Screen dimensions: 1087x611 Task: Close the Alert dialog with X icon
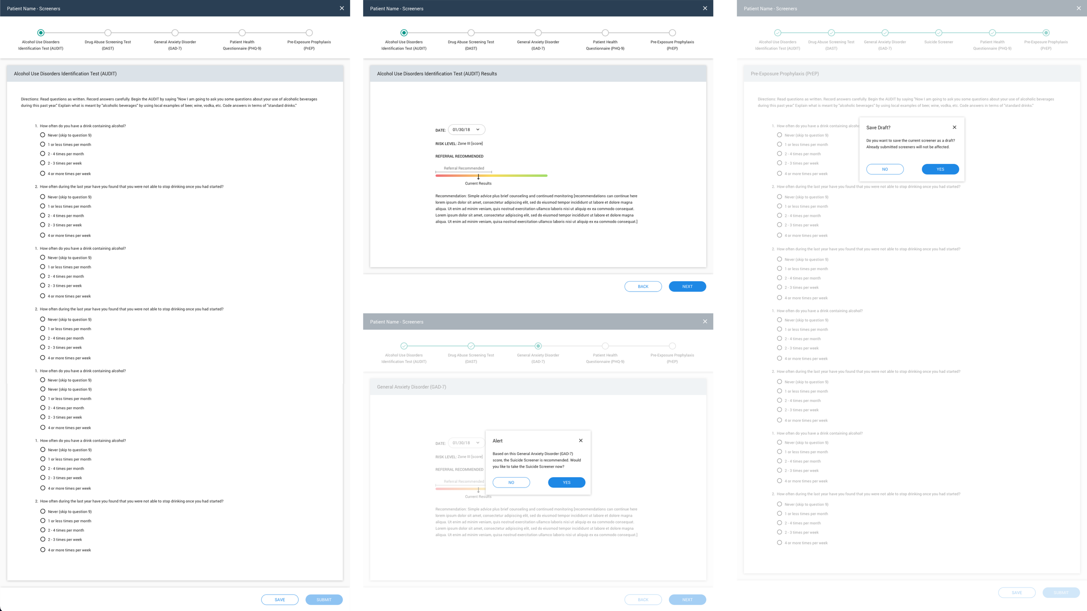click(x=580, y=441)
